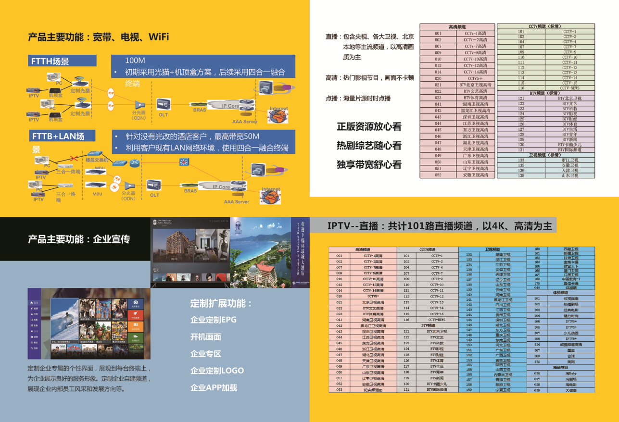Click the FTTH场景 label box
619x422 pixels.
[x=63, y=61]
